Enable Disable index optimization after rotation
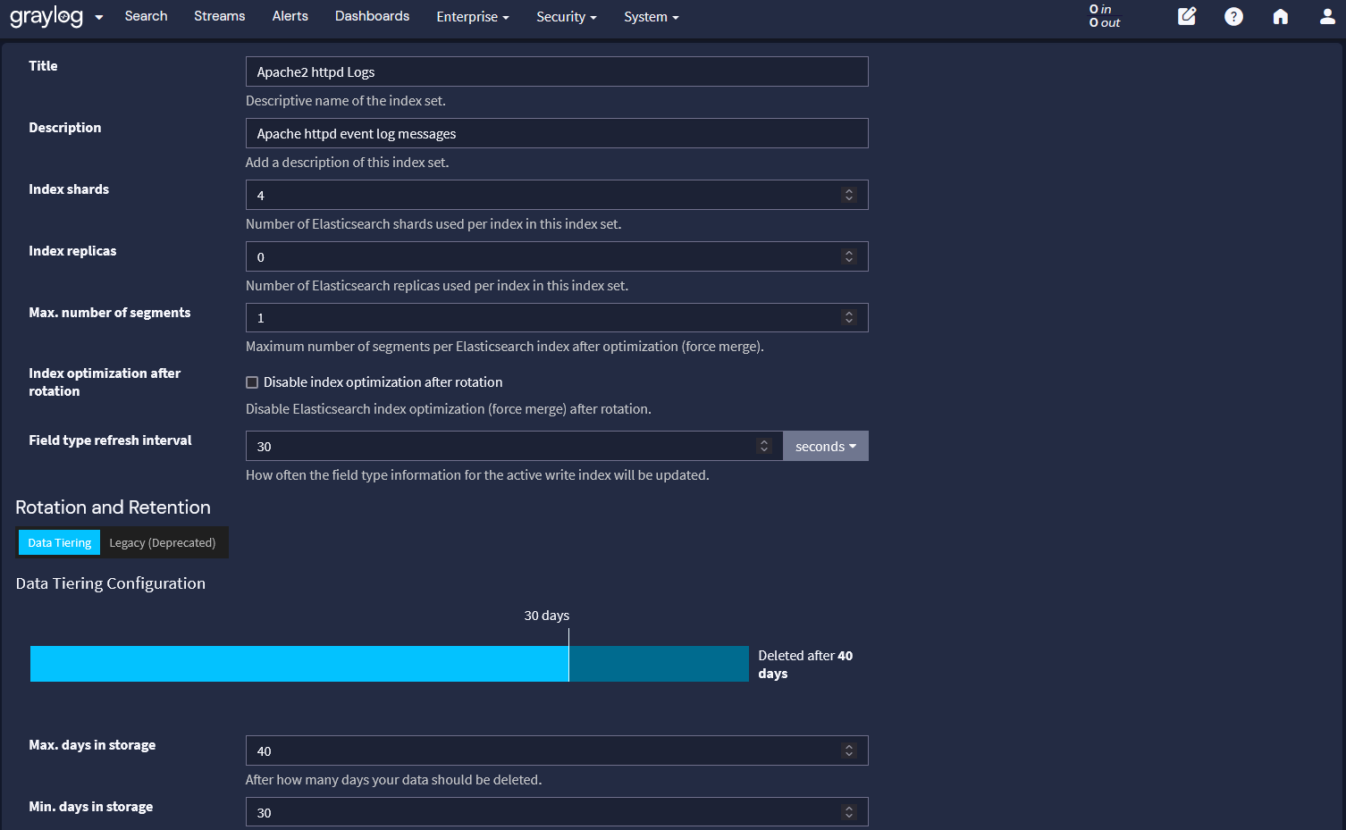The height and width of the screenshot is (830, 1346). [251, 381]
